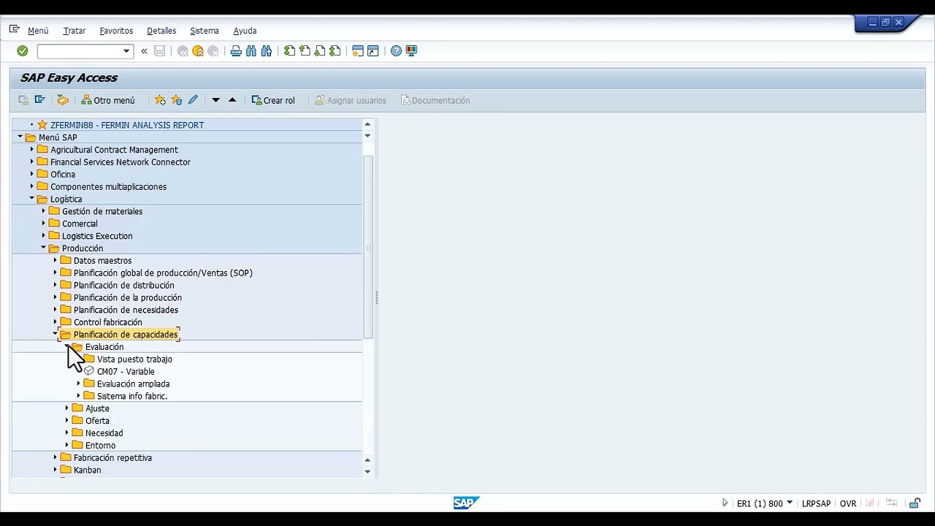
Task: Expand the Kanban folder
Action: point(56,470)
